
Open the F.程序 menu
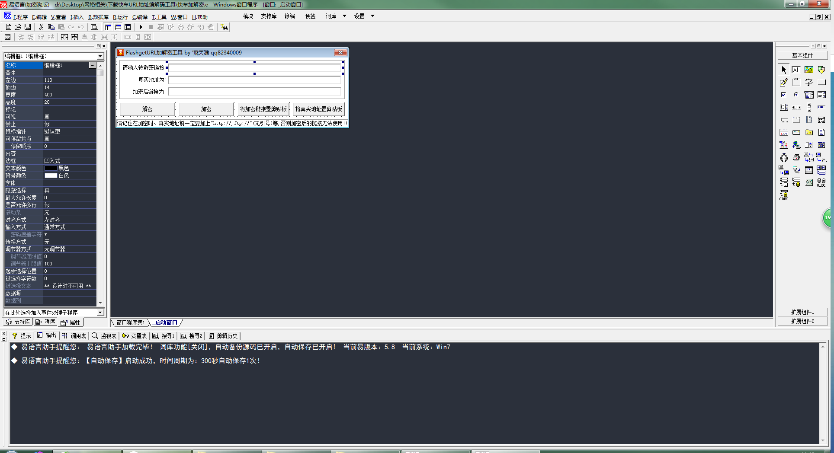coord(20,17)
